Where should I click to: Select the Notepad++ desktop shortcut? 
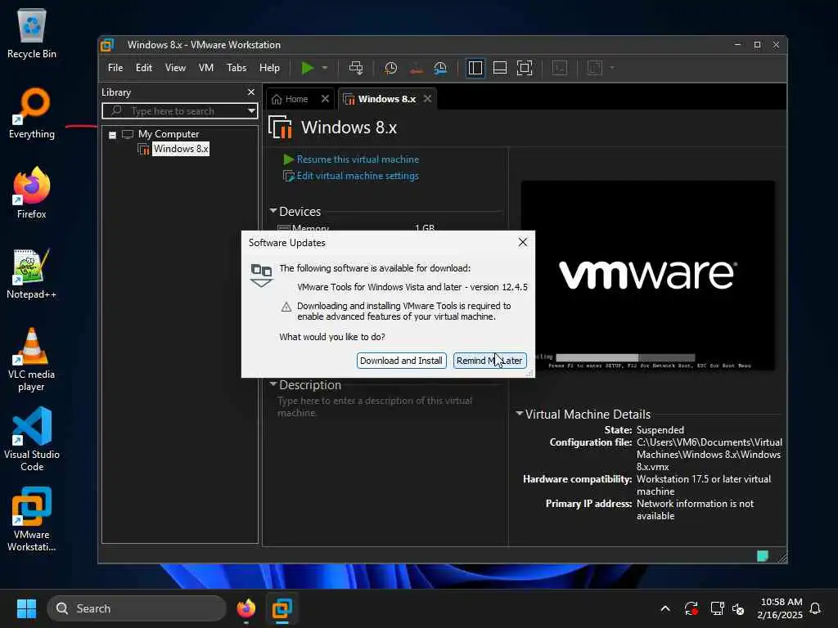(32, 274)
